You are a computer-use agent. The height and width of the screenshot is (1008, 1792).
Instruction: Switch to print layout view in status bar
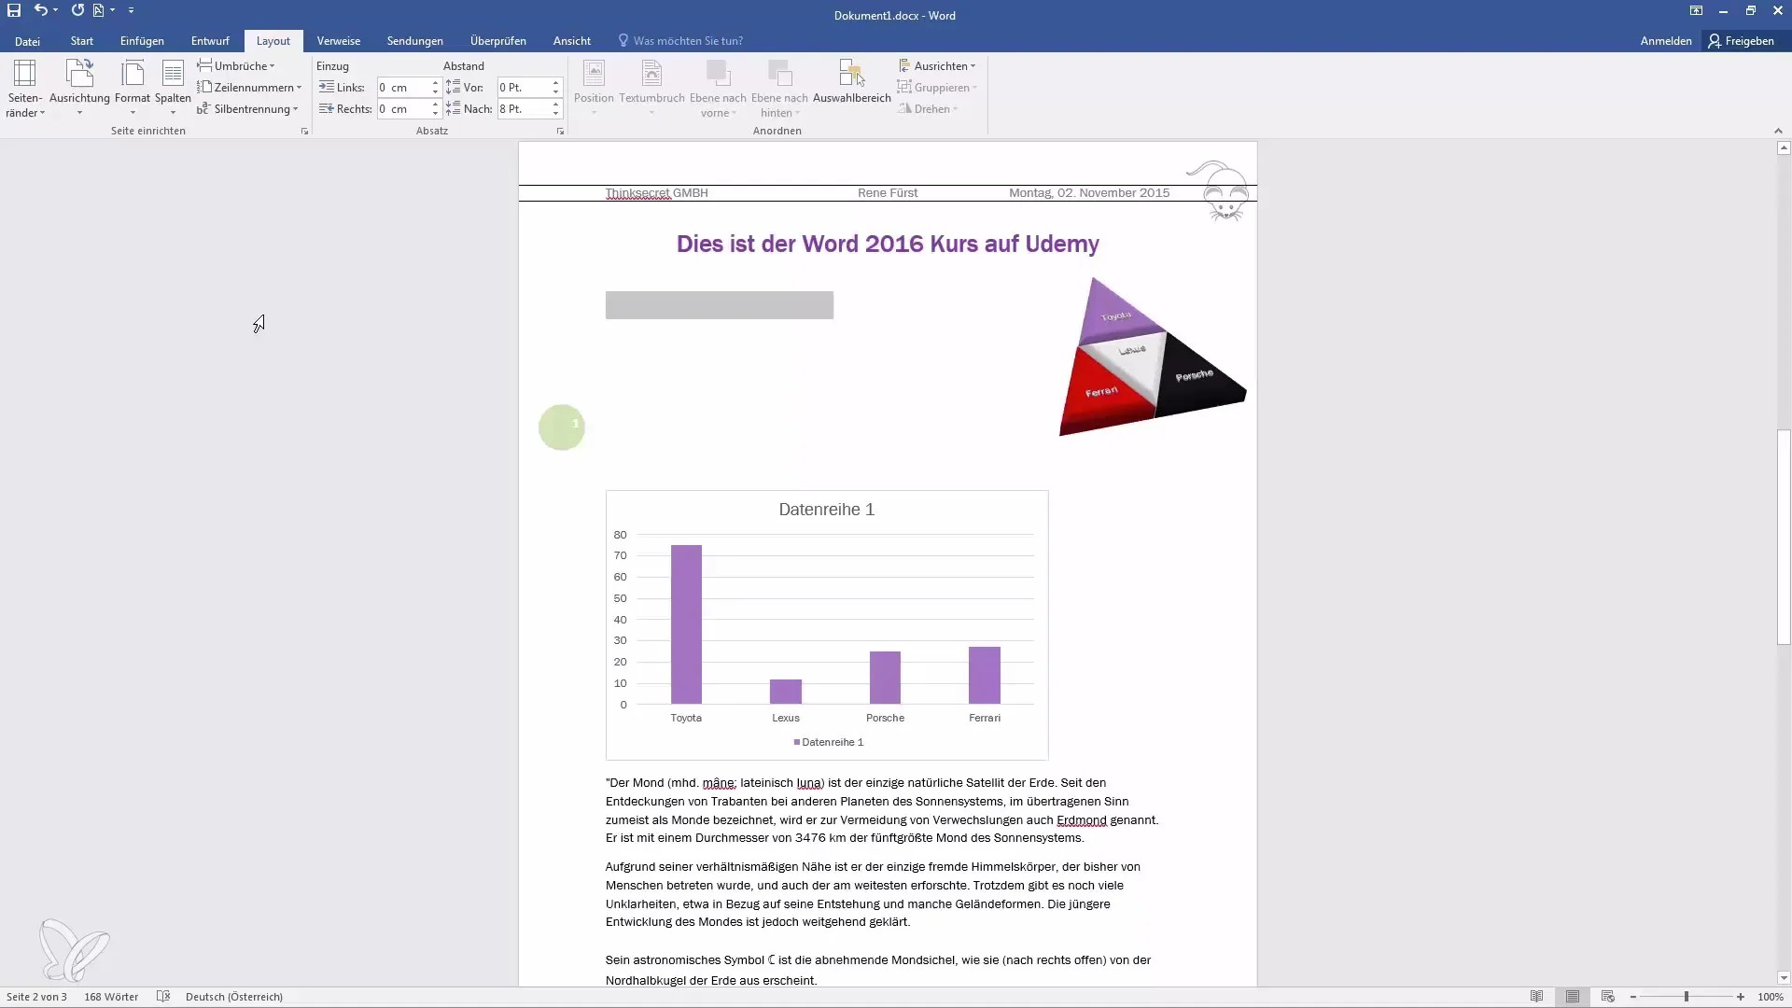tap(1573, 997)
